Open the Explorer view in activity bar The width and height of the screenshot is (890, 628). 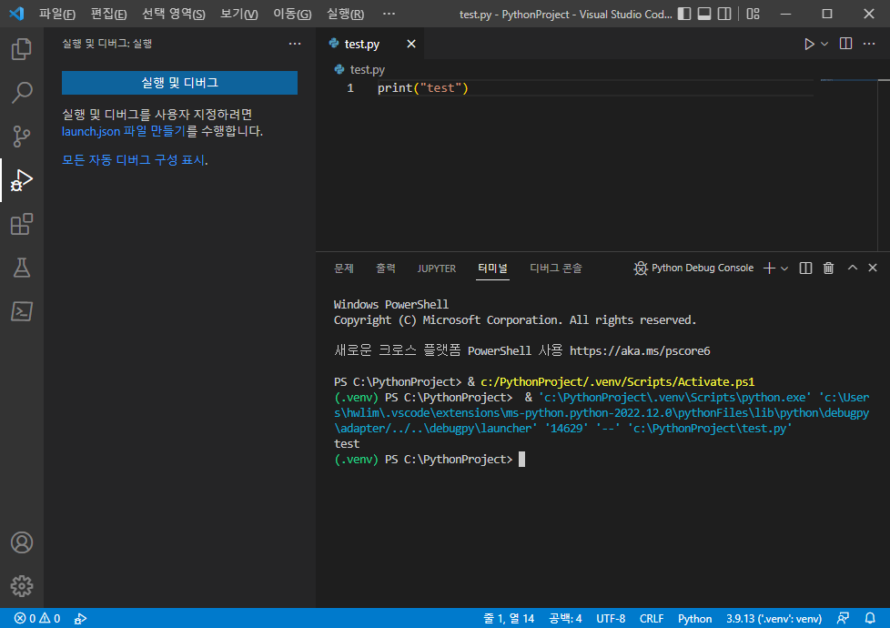(22, 49)
